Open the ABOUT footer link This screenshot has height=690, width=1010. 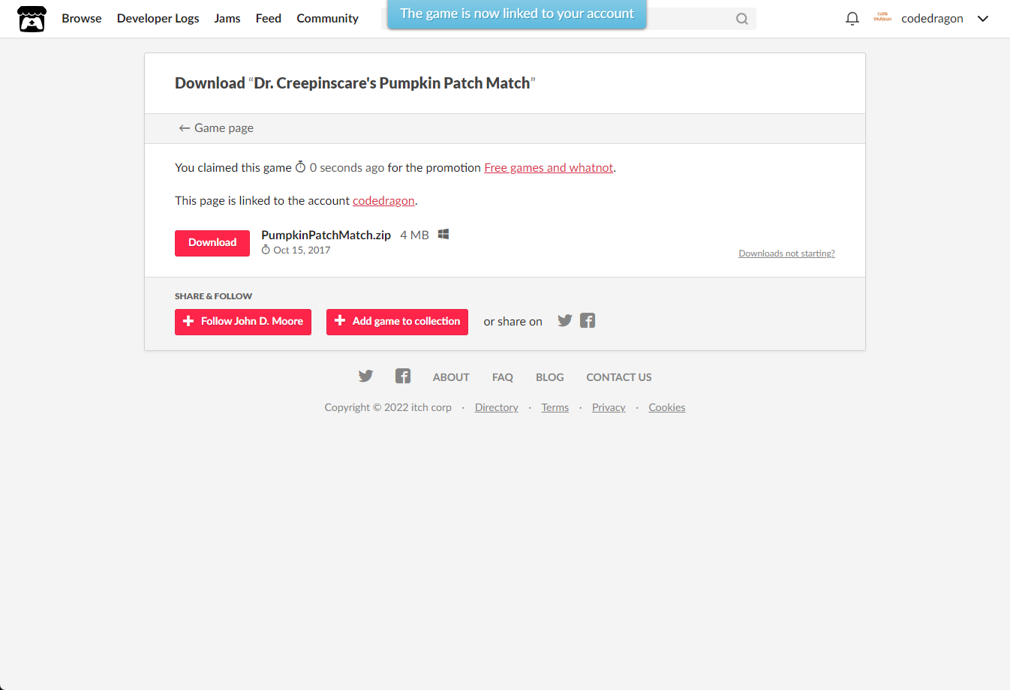[451, 377]
